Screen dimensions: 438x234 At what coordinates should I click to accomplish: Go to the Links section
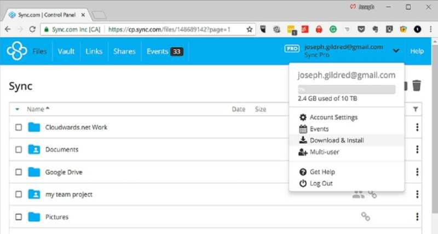point(94,52)
